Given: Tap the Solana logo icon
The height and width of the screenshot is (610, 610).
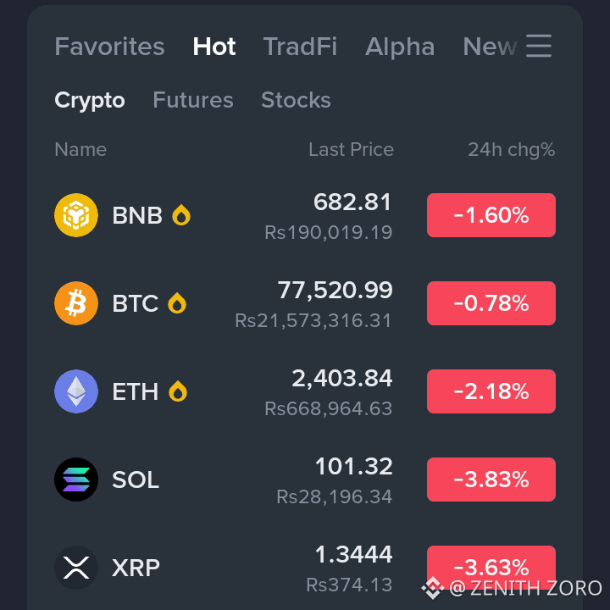Looking at the screenshot, I should pos(76,480).
